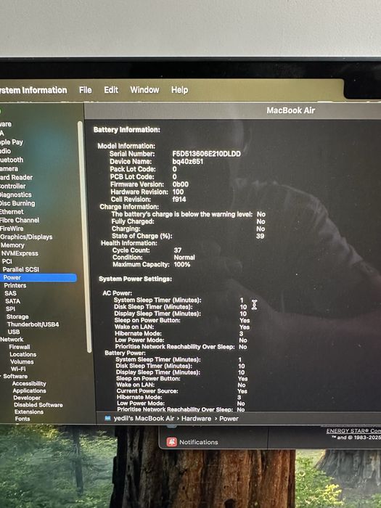Click the laptop icon in the path bar

coord(108,418)
